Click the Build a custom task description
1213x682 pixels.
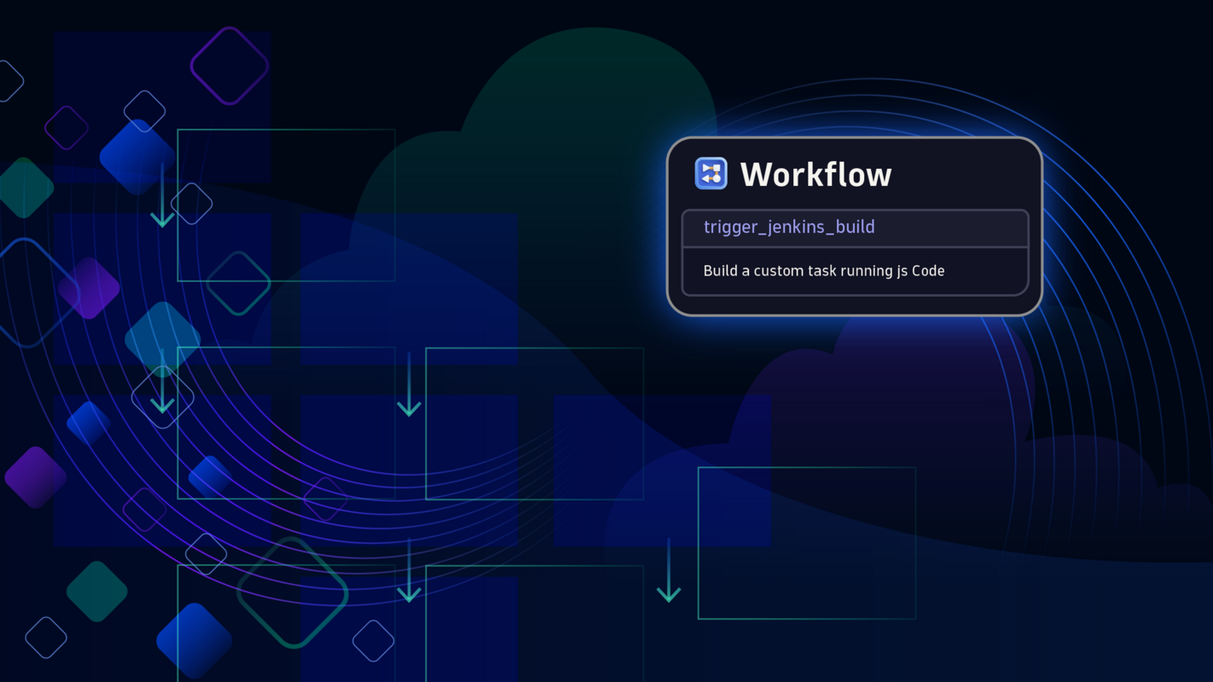coord(823,270)
